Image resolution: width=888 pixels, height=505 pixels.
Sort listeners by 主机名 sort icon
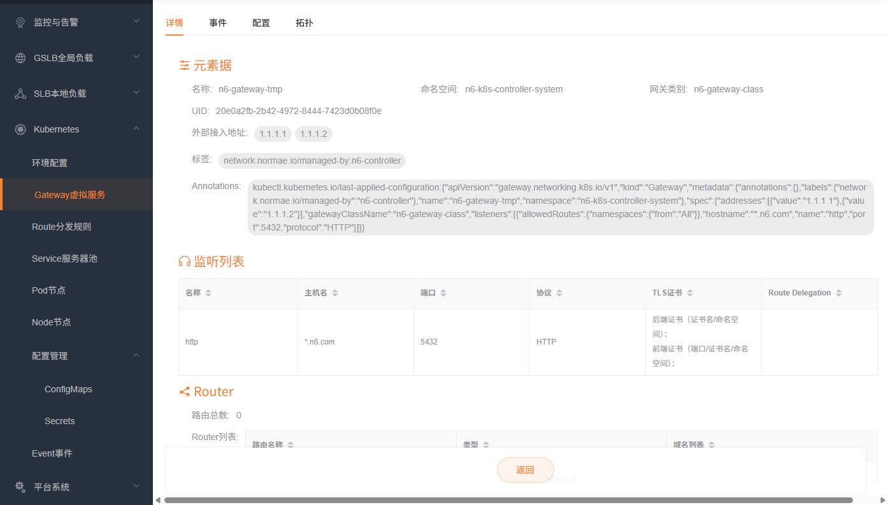click(x=335, y=293)
